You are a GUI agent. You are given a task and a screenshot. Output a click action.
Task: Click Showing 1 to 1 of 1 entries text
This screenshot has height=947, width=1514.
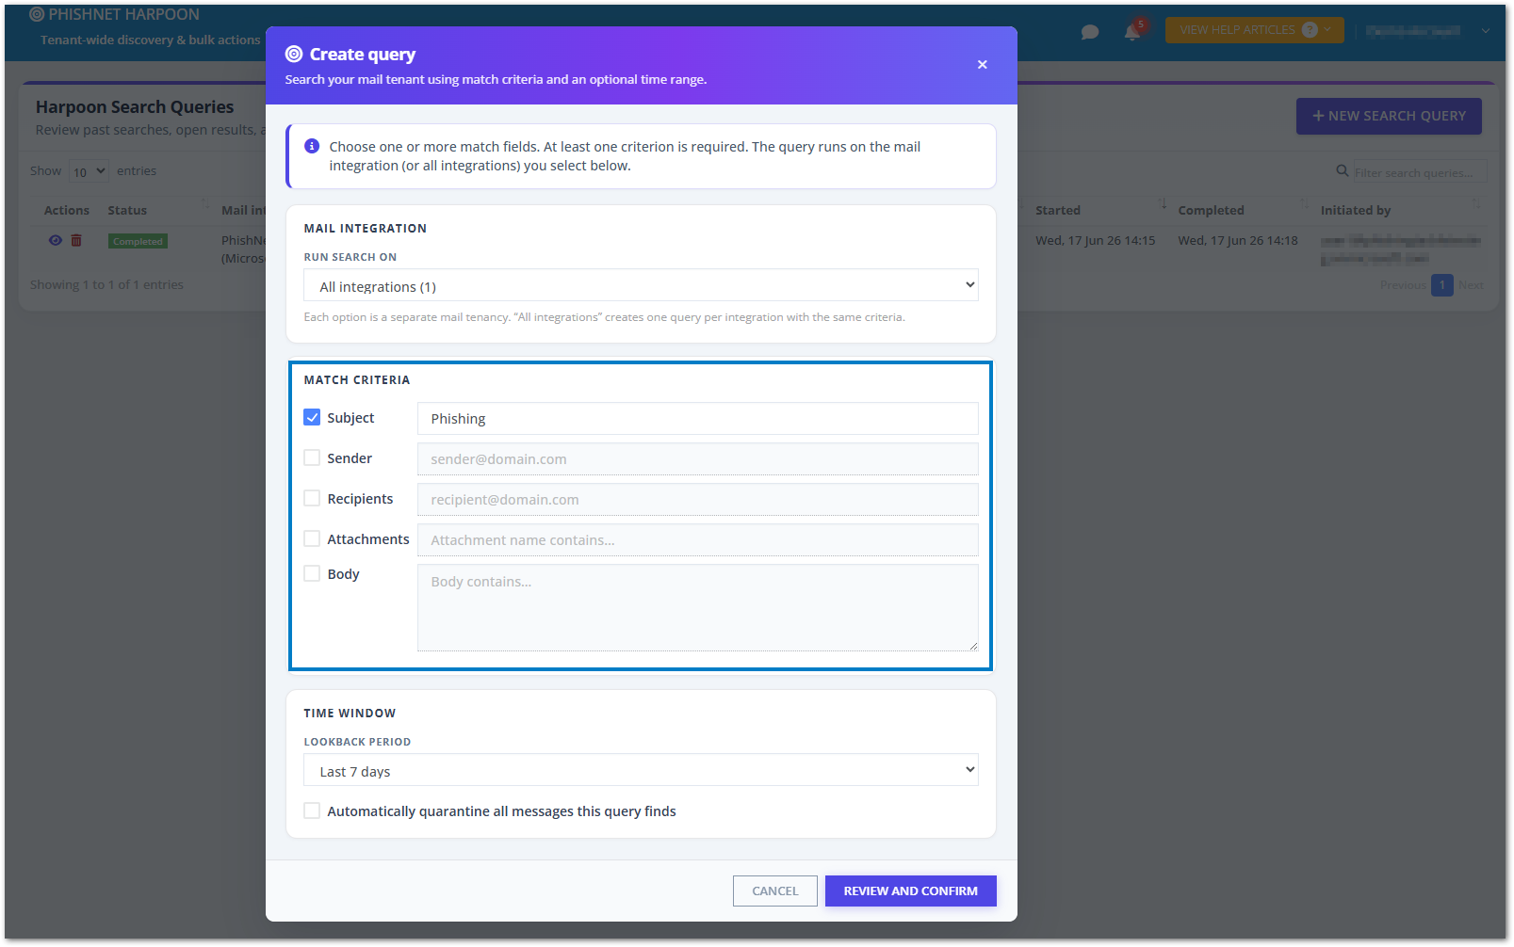(x=106, y=284)
